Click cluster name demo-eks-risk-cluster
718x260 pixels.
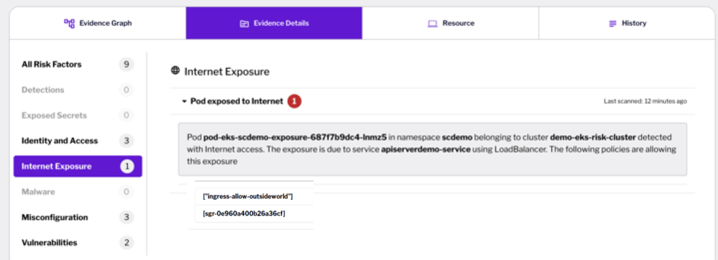593,137
